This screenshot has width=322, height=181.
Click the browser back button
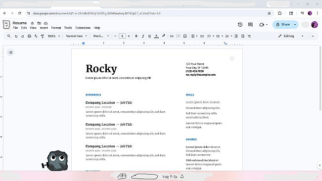click(5, 13)
